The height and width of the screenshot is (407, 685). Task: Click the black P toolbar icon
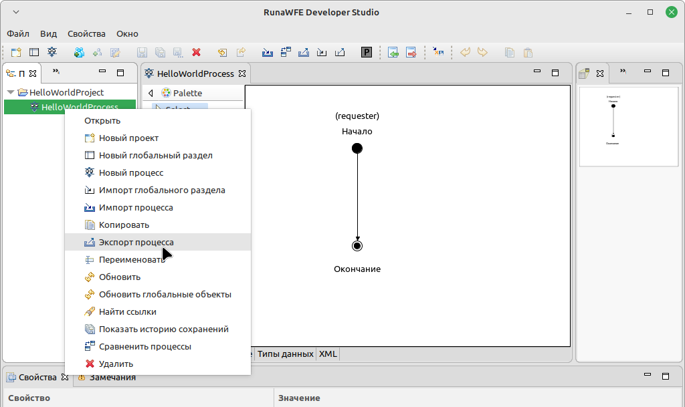point(367,52)
